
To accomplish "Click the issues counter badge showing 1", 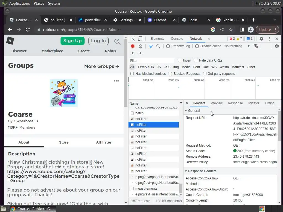I will pyautogui.click(x=250, y=39).
